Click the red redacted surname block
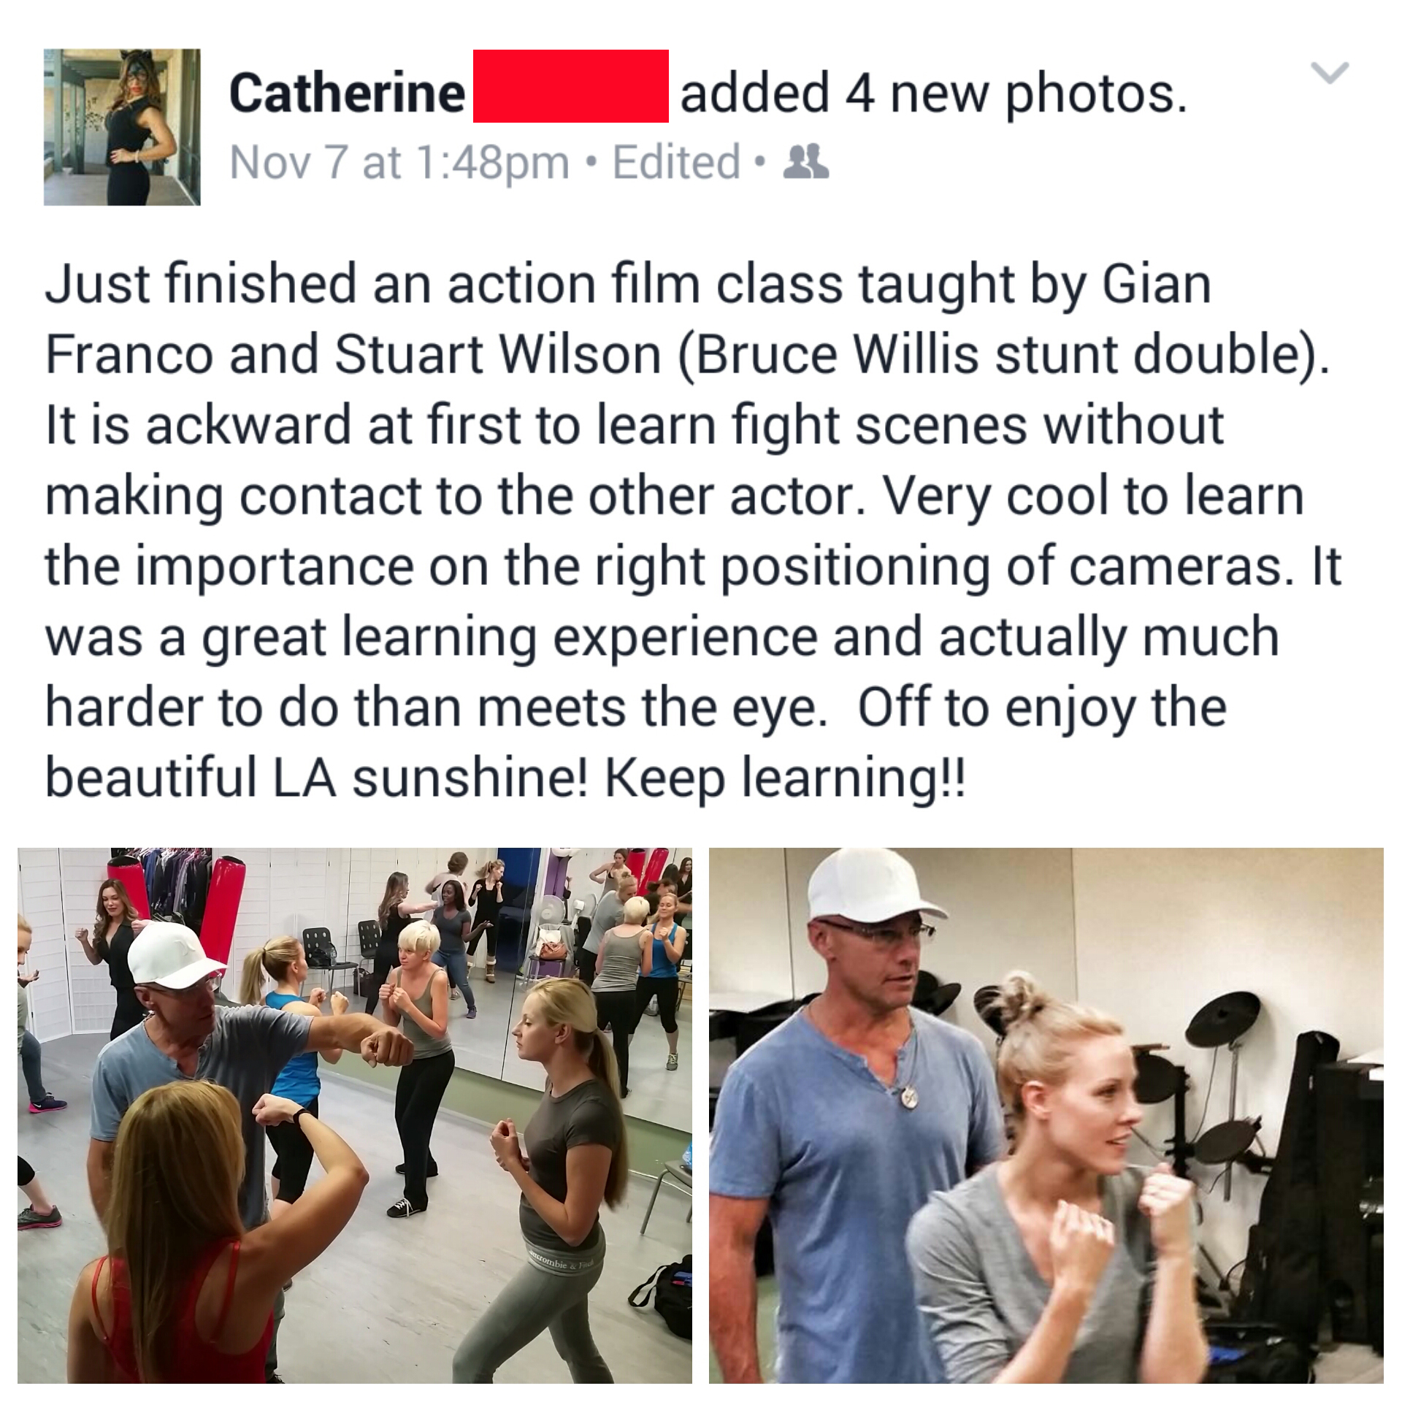1402x1402 pixels. (570, 86)
